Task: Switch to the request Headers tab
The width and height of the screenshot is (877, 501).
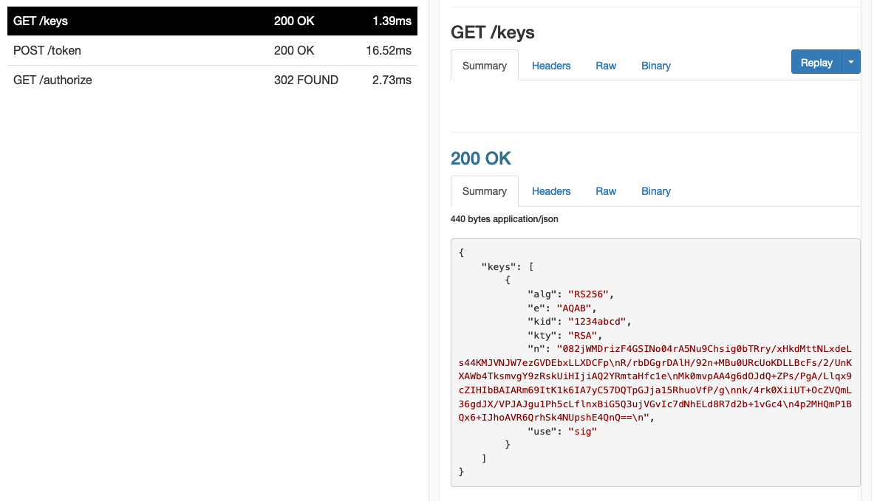Action: (551, 66)
